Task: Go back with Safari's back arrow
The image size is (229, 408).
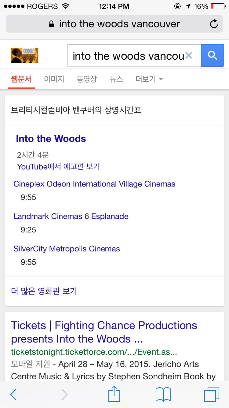Action: coord(13,395)
